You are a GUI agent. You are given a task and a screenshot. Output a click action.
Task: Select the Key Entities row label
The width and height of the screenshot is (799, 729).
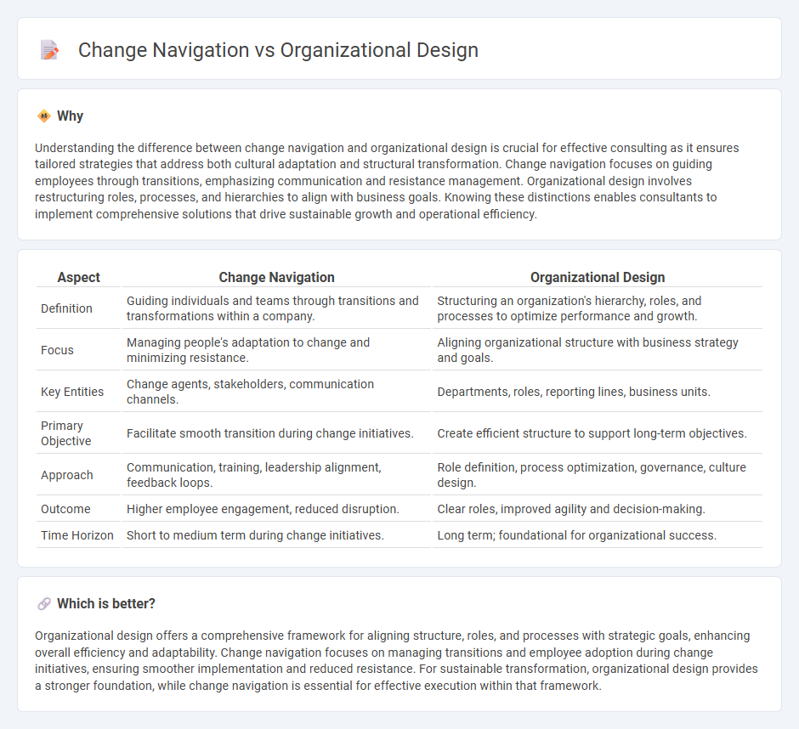(x=72, y=392)
